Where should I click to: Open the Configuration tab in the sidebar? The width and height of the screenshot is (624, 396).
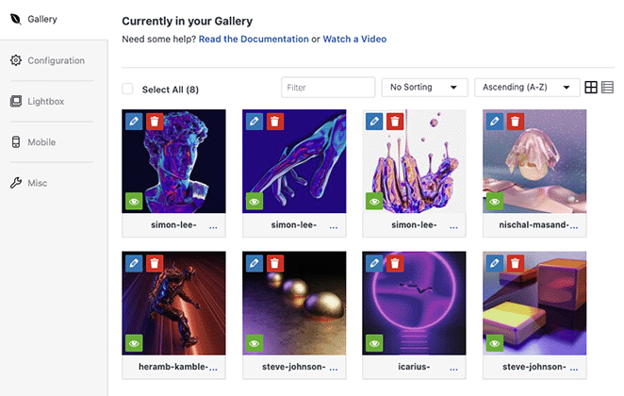click(56, 60)
